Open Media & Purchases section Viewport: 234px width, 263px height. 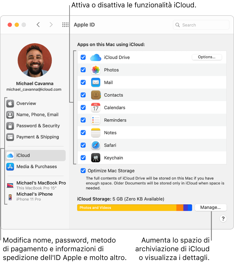coord(35,167)
